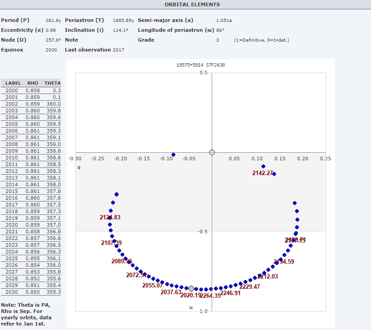371x330 pixels.
Task: Click the ORBITAL ELEMENTS section header
Action: [192, 4]
